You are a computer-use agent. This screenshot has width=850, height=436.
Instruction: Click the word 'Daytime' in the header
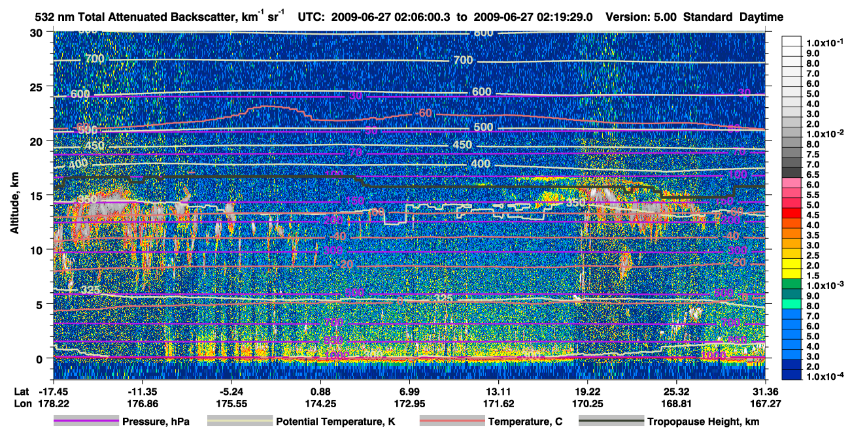(x=761, y=17)
